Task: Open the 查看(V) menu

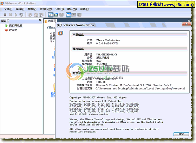Action: point(32,9)
